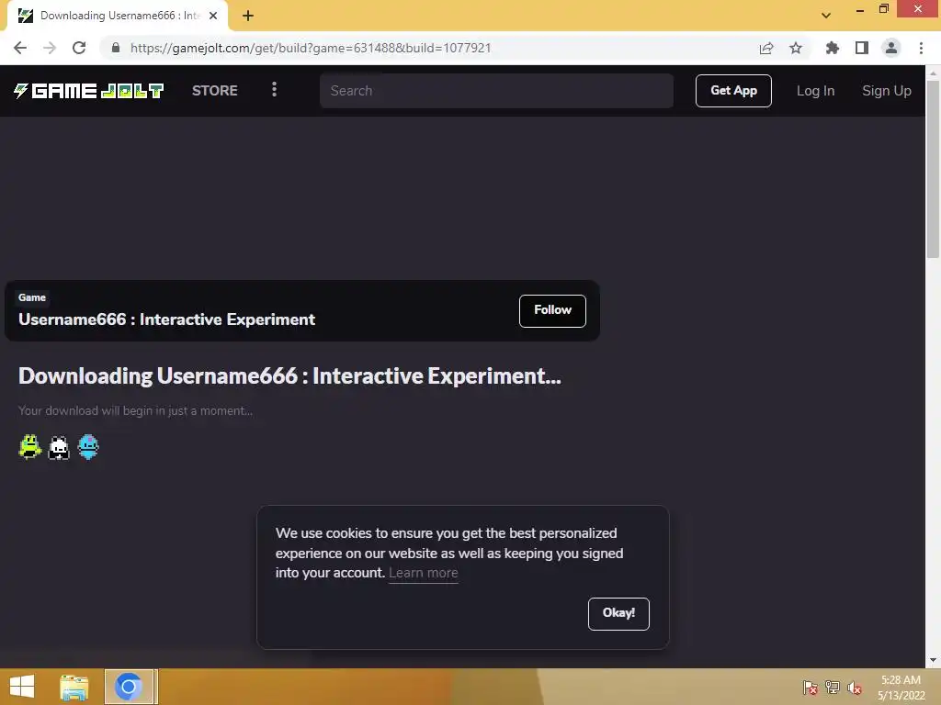Click the Game Jolt logo
The image size is (941, 705).
pos(89,91)
